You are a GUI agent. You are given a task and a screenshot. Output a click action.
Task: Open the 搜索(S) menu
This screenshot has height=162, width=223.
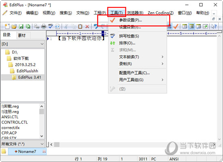point(66,13)
